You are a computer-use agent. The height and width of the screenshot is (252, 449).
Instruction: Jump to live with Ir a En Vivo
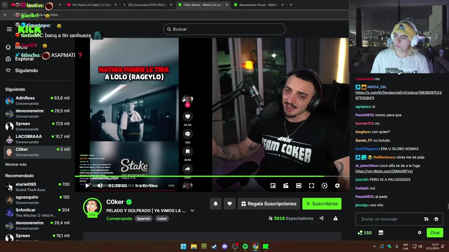tap(146, 186)
